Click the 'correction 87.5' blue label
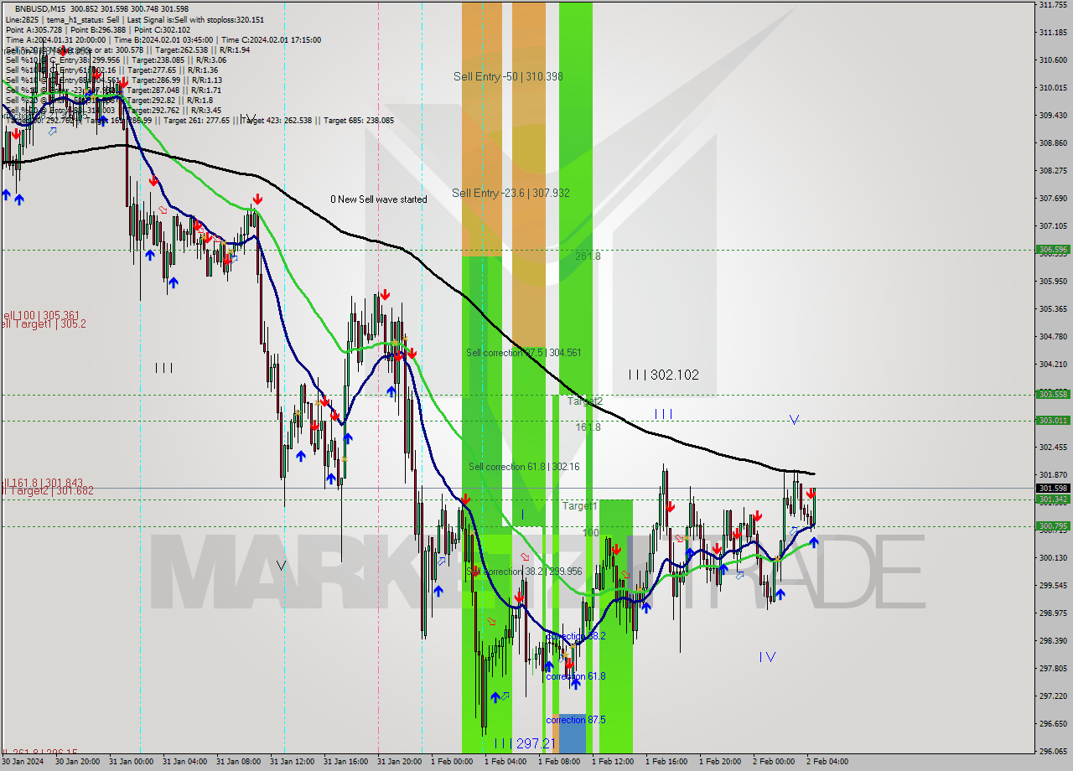The width and height of the screenshot is (1073, 771). coord(575,720)
